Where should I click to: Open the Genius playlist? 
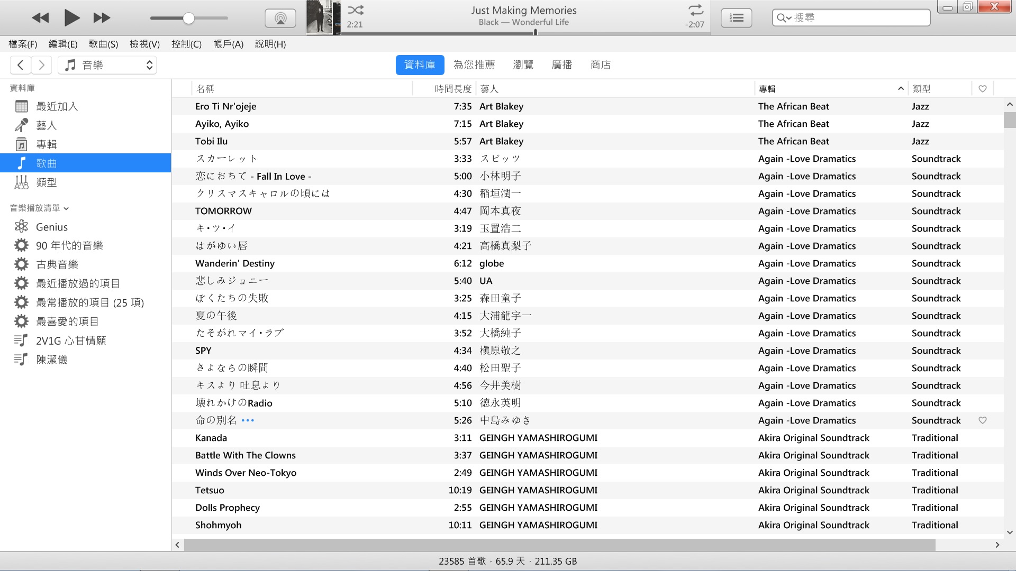(86, 227)
